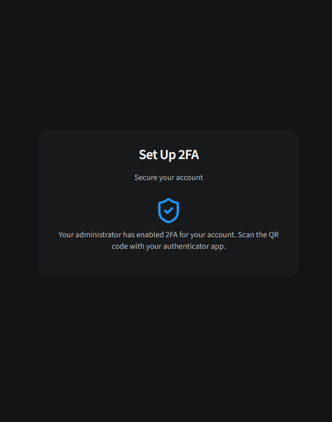The width and height of the screenshot is (332, 422).
Task: Click the word account in the subtitle
Action: 189,177
